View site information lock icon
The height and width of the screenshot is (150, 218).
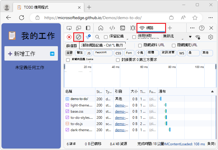point(38,18)
